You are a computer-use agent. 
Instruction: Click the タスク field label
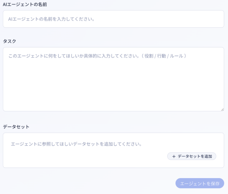tap(9, 41)
